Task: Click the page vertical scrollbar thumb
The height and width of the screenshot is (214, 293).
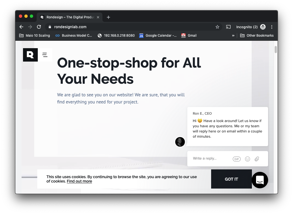Action: [276, 50]
